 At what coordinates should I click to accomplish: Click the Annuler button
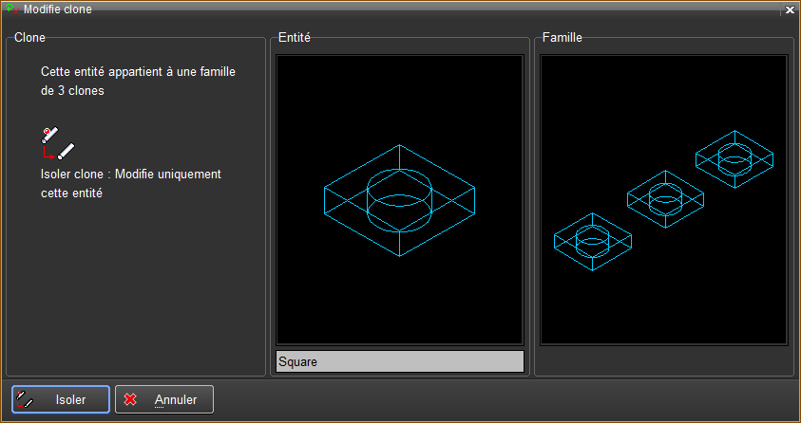tap(164, 399)
